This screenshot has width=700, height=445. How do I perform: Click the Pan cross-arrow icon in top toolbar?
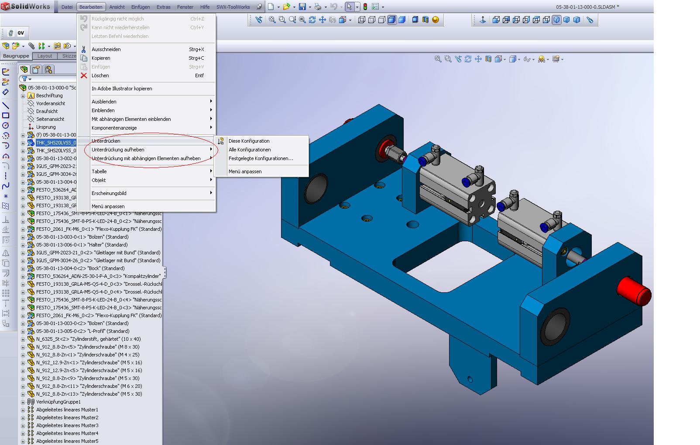[x=323, y=20]
